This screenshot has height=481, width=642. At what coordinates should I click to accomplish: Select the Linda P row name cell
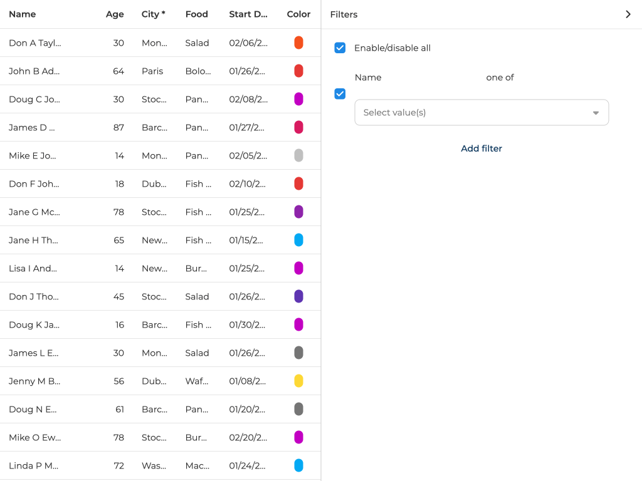coord(34,465)
